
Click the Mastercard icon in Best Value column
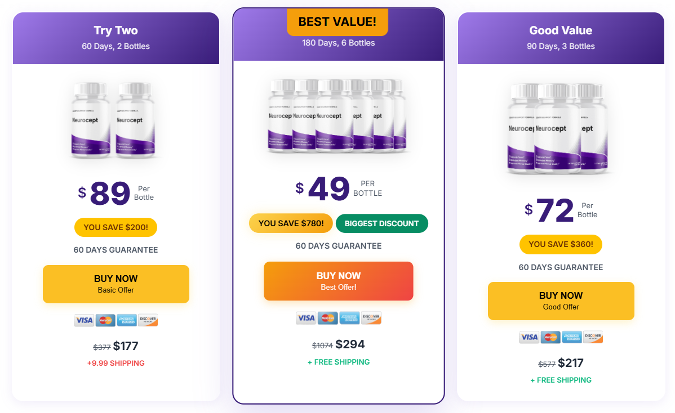tap(327, 317)
